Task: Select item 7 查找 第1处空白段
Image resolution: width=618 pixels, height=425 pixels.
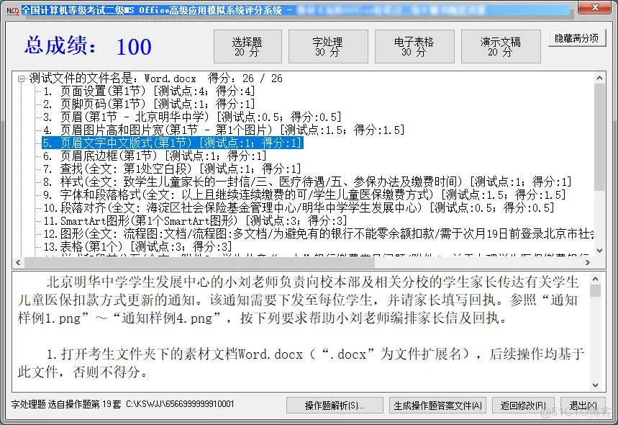Action: [172, 169]
